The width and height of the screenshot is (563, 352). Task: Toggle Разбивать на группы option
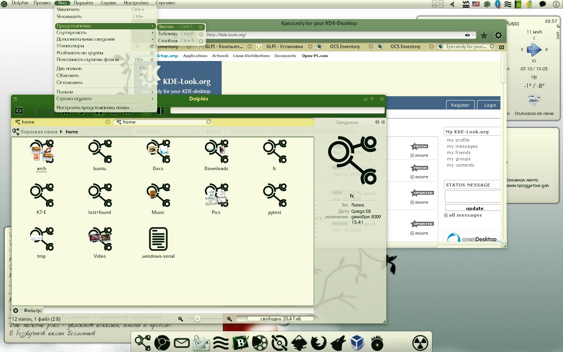106,53
